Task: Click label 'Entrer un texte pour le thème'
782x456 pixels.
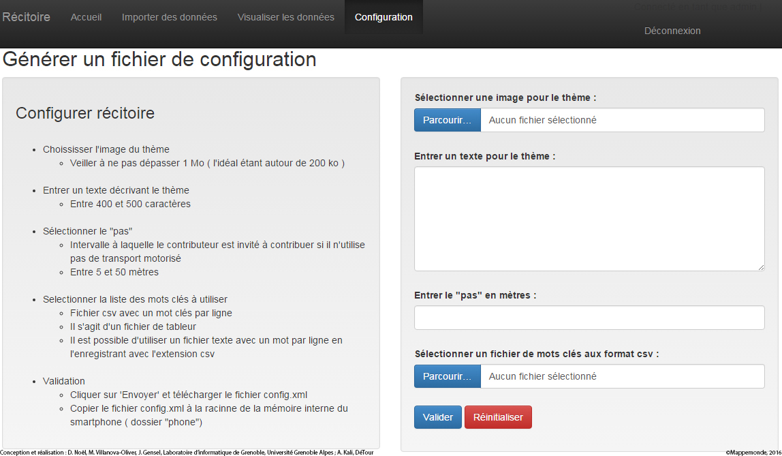Action: point(484,156)
